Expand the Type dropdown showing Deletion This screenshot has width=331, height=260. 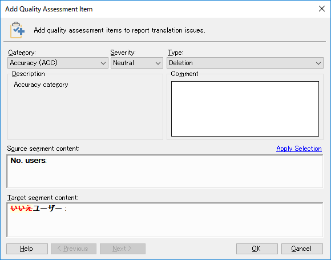[245, 63]
